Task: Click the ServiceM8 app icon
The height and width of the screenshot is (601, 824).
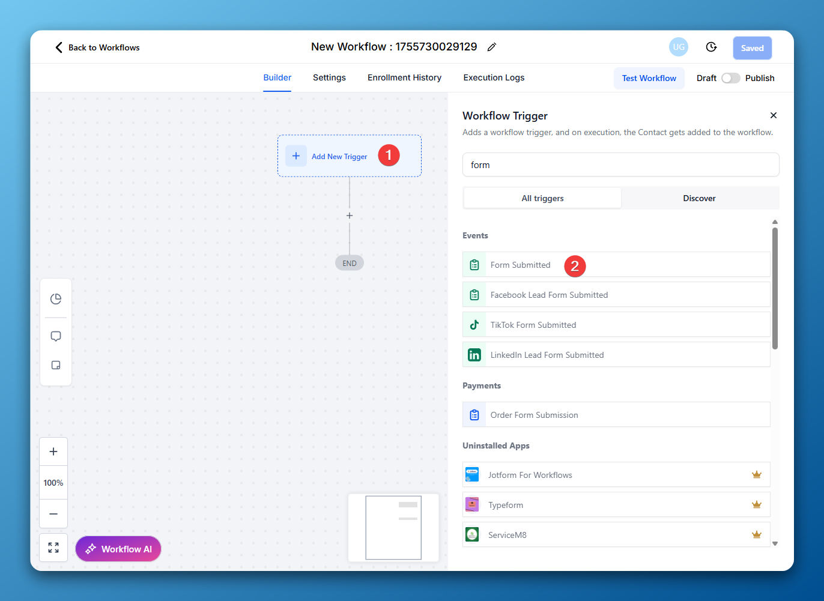Action: [472, 534]
